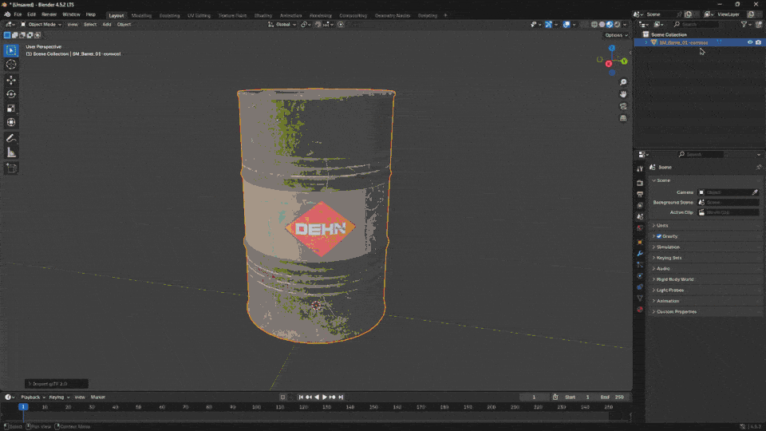Select the Transform tool
This screenshot has width=766, height=431.
[11, 123]
